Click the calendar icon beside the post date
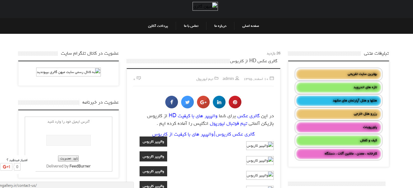This screenshot has width=413, height=188. point(272,78)
